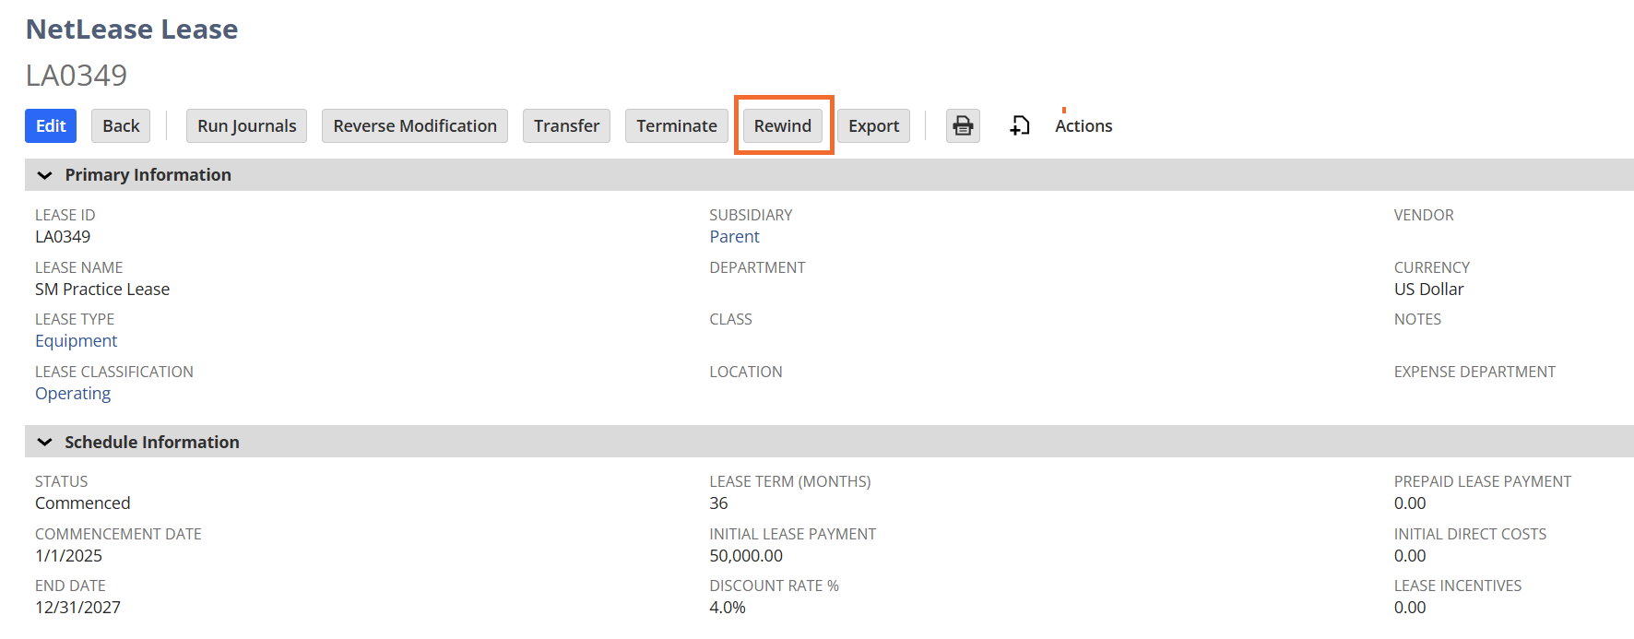Click the discount rate value 4.0%
Screen dimensions: 1634x639
[x=728, y=608]
